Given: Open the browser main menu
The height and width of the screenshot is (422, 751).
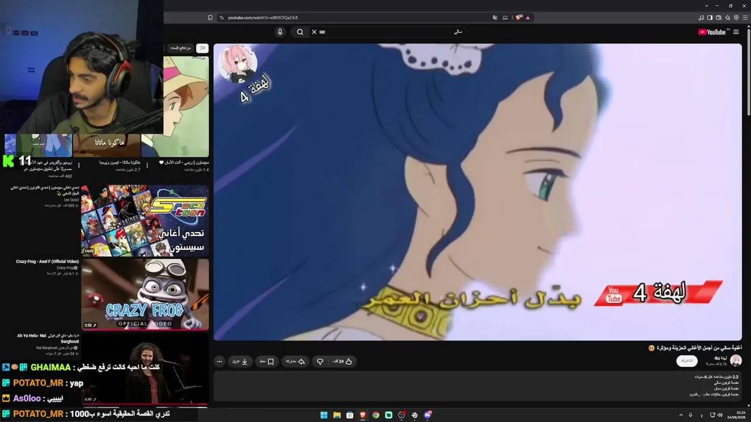Looking at the screenshot, I should 745,18.
